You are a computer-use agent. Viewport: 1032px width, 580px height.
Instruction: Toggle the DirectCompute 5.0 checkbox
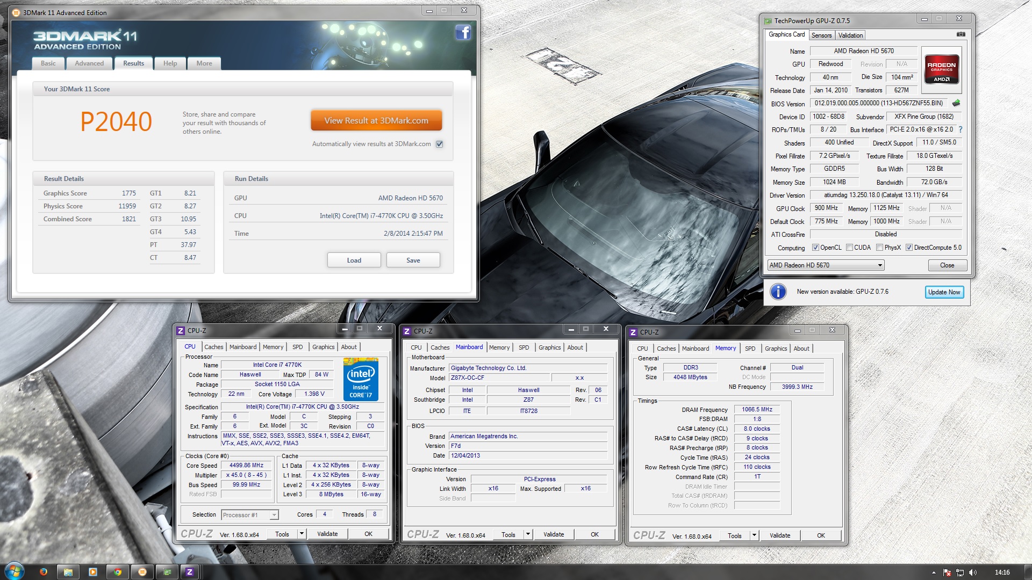[909, 248]
